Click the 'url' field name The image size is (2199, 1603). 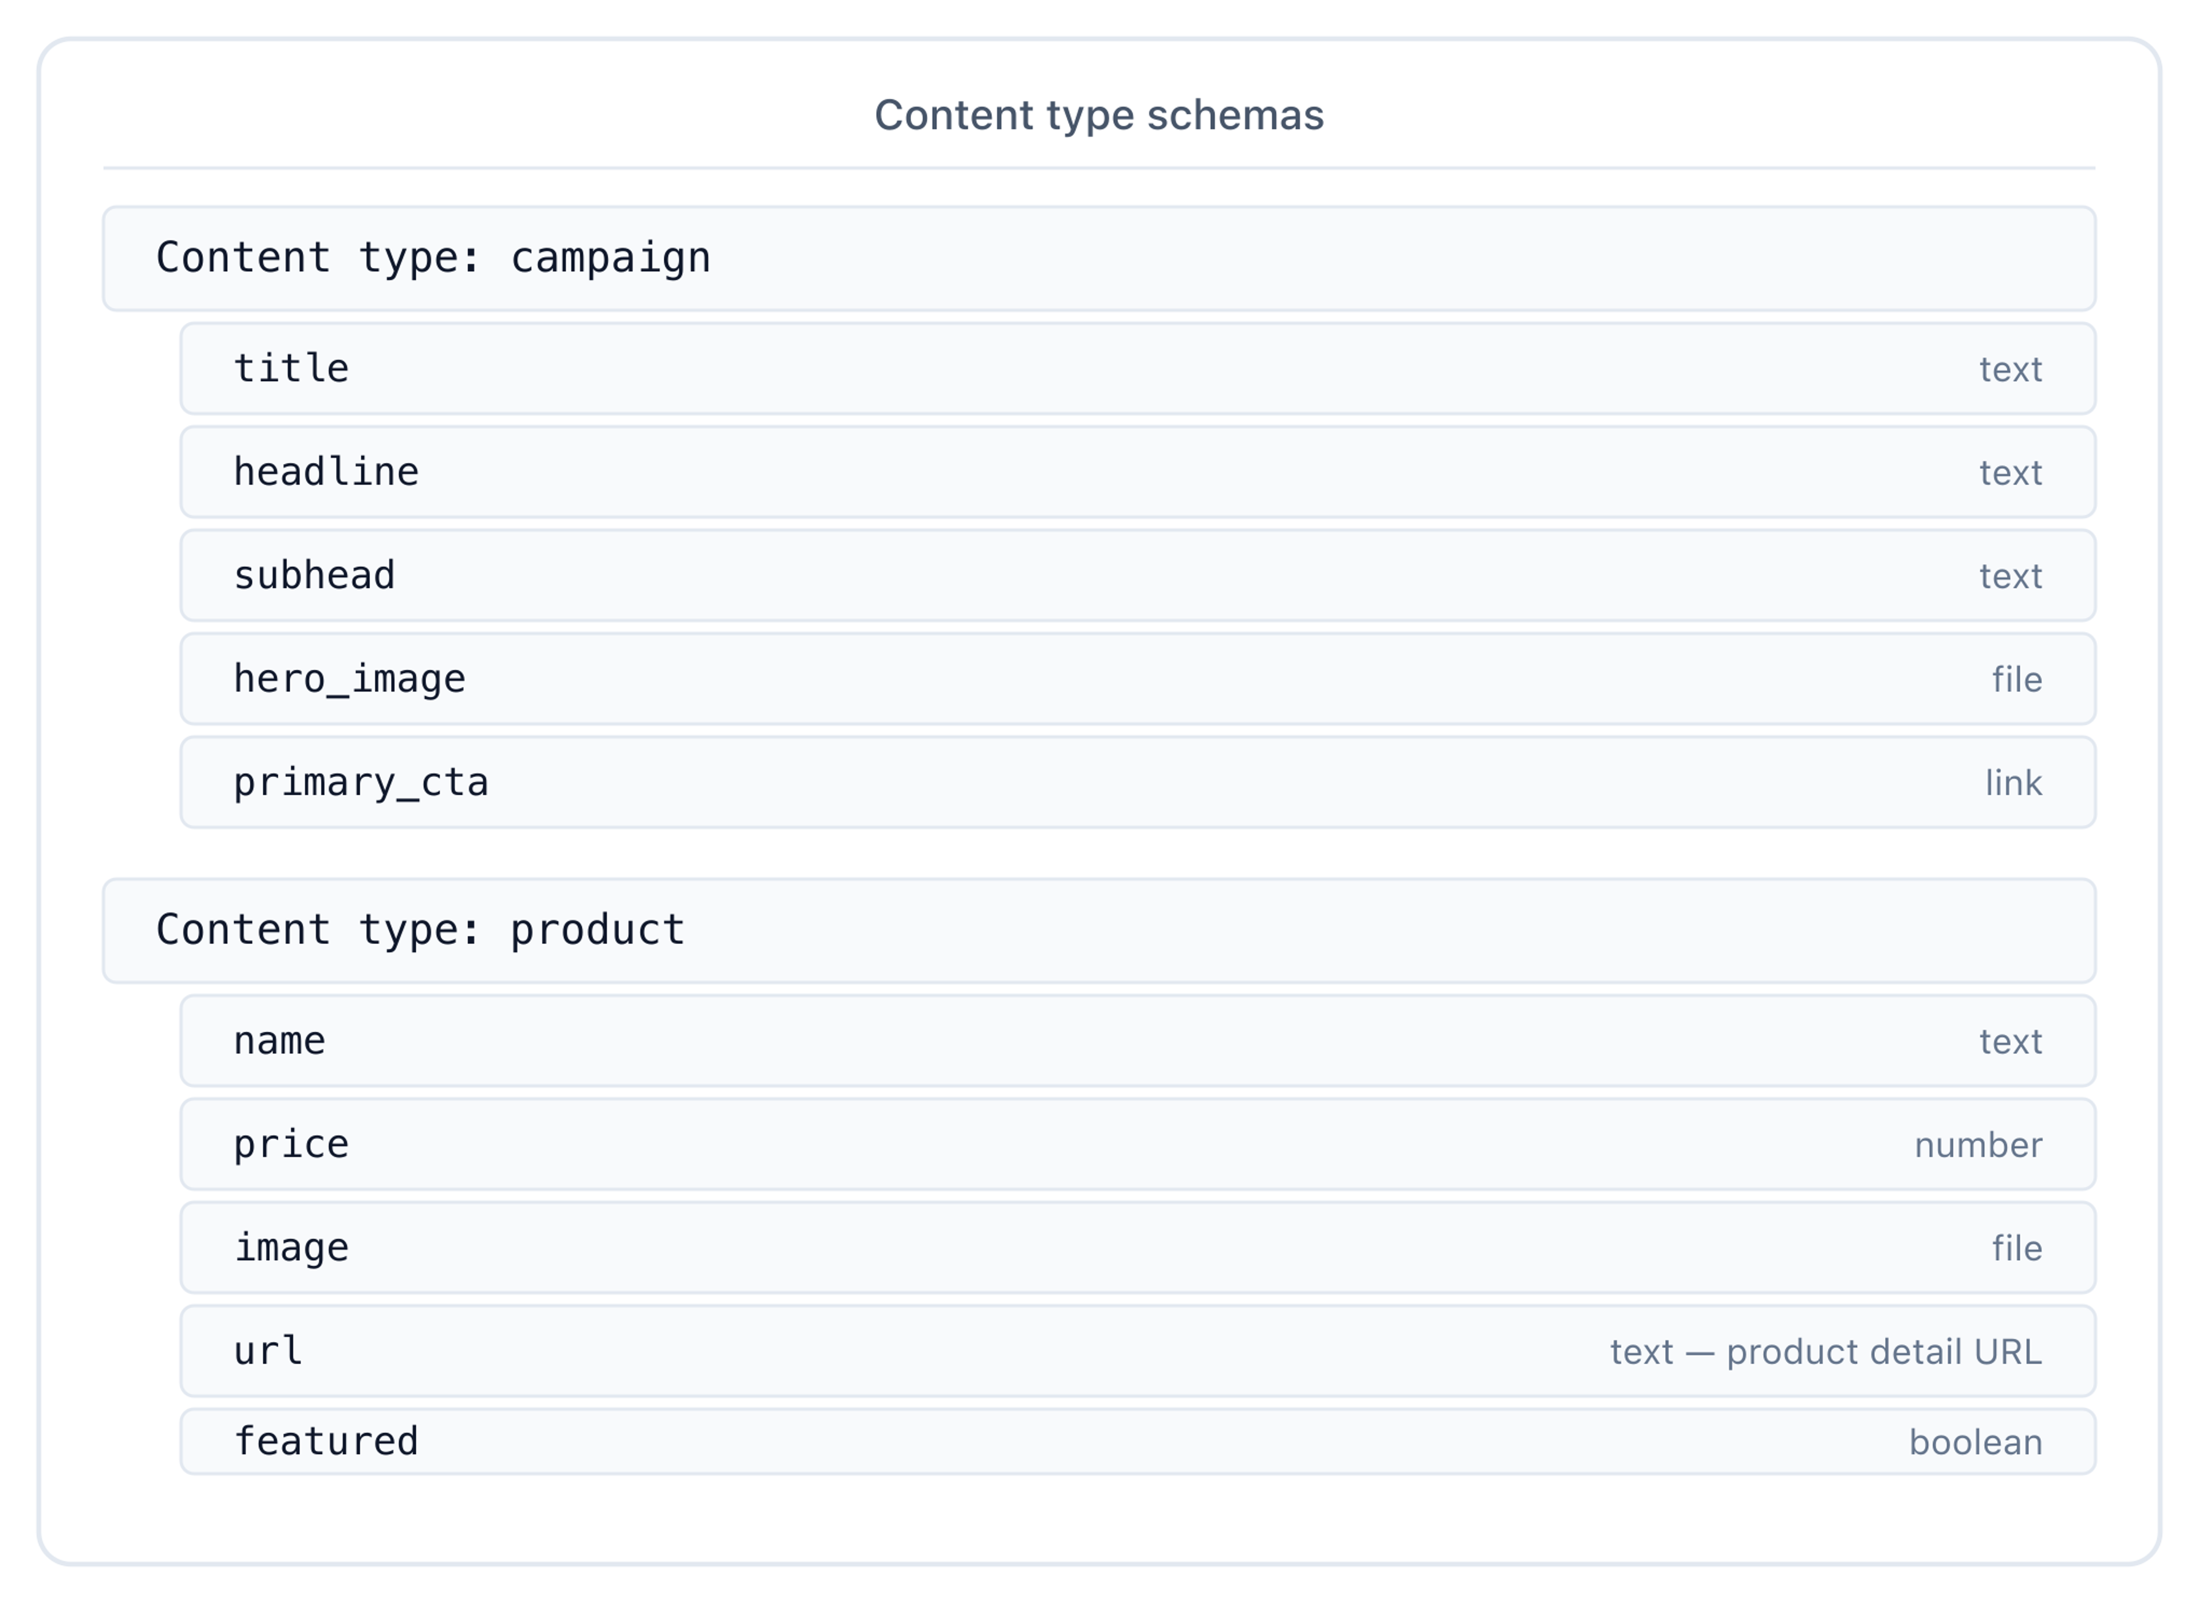[x=269, y=1351]
